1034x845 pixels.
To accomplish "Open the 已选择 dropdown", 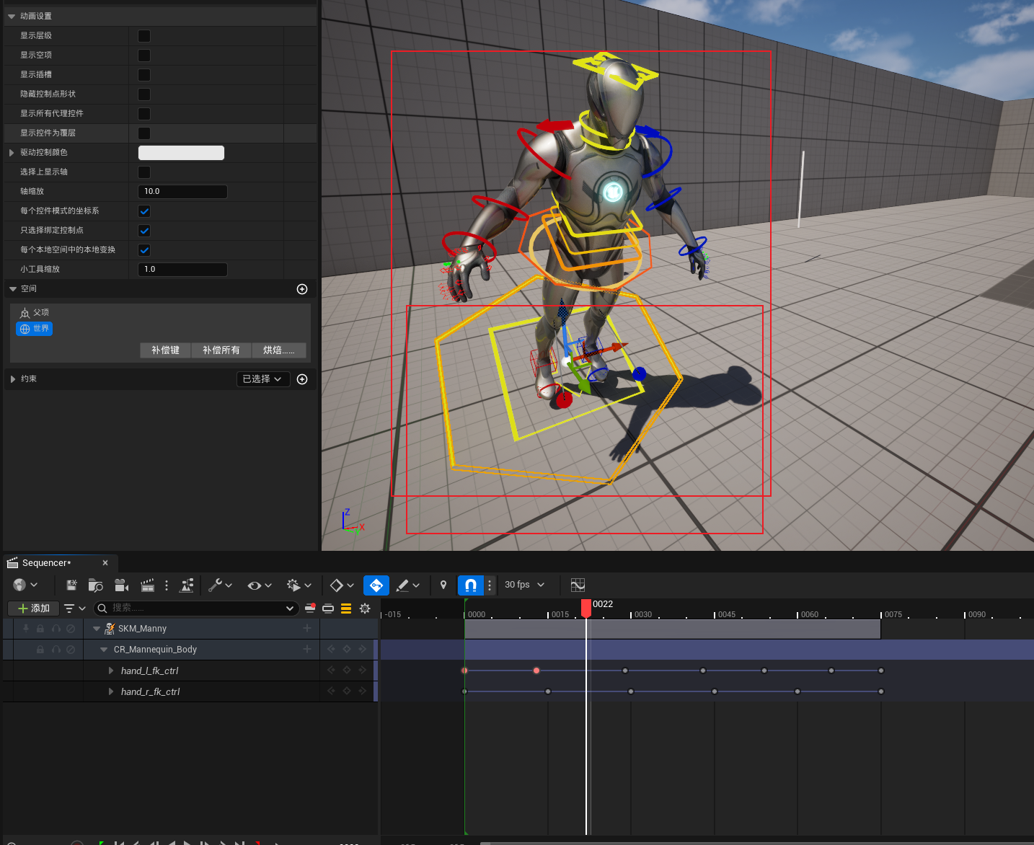I will pos(263,379).
